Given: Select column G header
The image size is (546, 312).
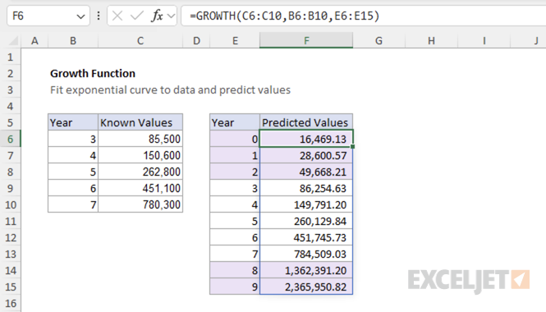Looking at the screenshot, I should pos(379,41).
